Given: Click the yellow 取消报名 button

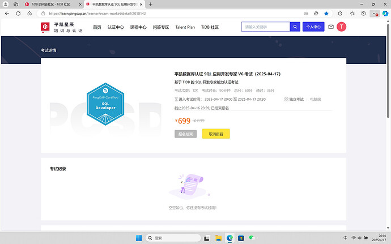Looking at the screenshot, I should click(216, 134).
